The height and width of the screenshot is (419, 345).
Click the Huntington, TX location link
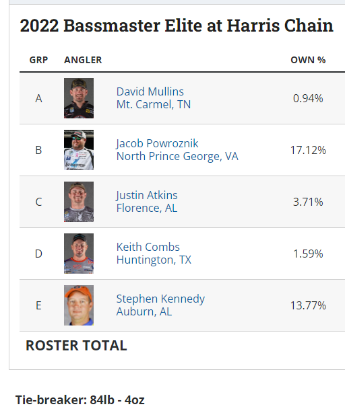tap(154, 260)
